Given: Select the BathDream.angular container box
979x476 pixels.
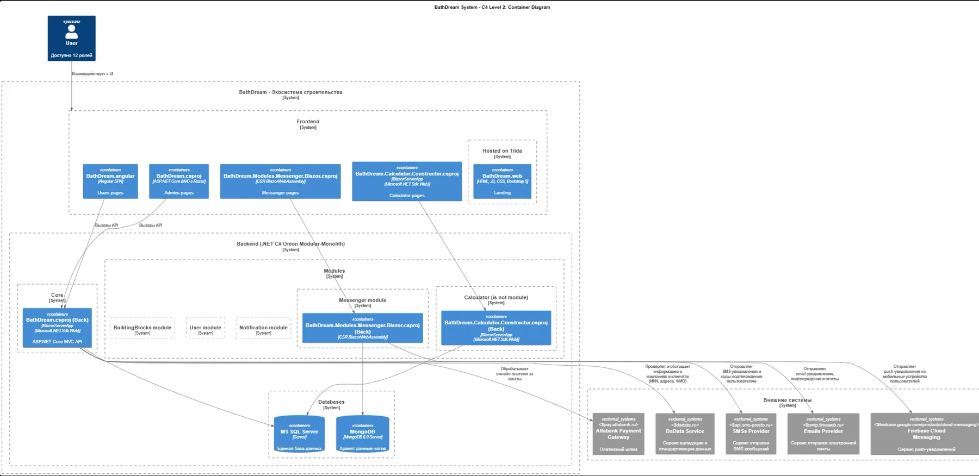Looking at the screenshot, I should tap(110, 181).
